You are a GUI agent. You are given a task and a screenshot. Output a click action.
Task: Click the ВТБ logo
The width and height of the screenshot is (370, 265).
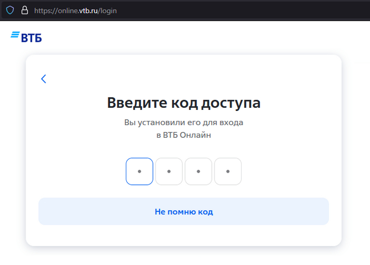click(26, 37)
